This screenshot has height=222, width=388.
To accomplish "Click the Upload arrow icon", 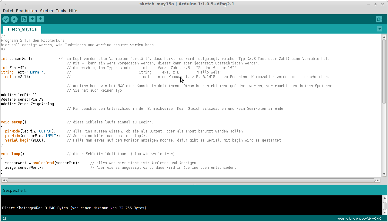I will tap(14, 19).
